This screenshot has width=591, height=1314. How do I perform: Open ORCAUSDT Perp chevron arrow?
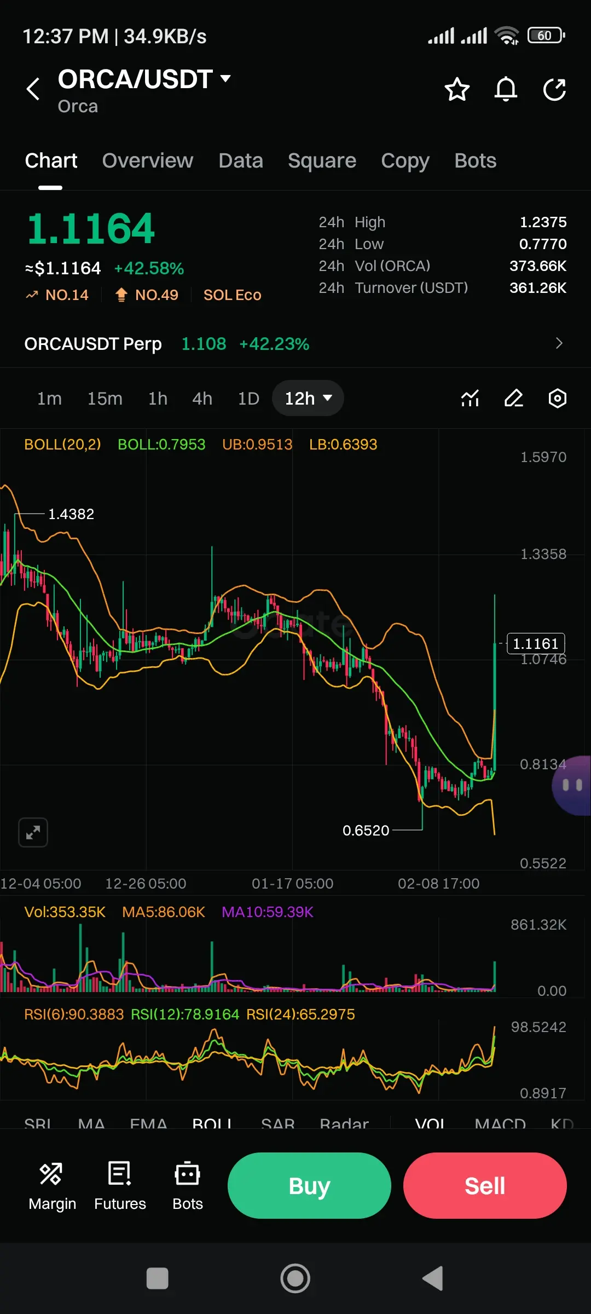pos(559,343)
